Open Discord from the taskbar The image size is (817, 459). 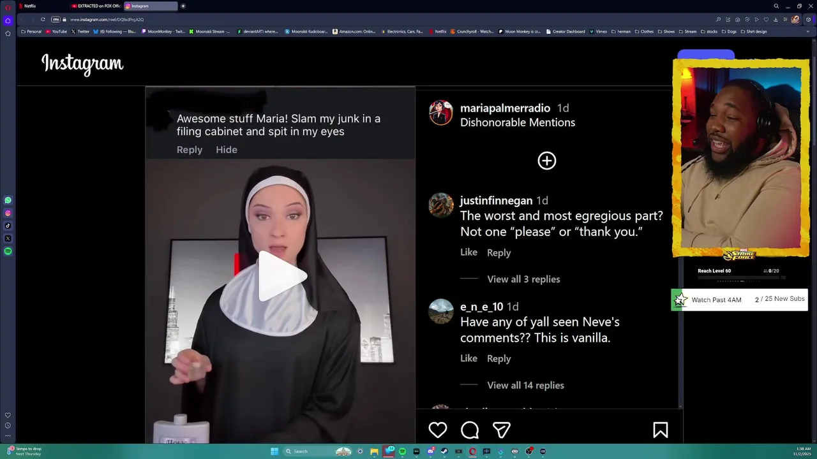pos(430,451)
